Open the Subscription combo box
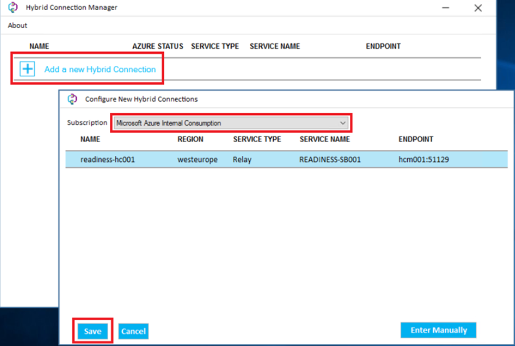Screen dimensions: 515x346 tap(232, 123)
